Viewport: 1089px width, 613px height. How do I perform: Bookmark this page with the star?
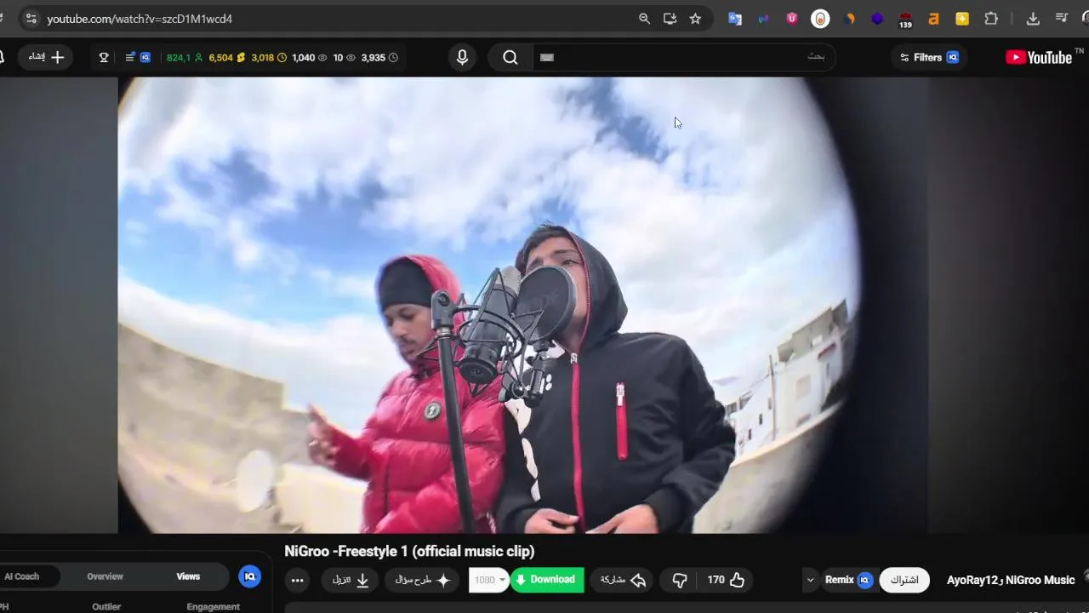(695, 19)
